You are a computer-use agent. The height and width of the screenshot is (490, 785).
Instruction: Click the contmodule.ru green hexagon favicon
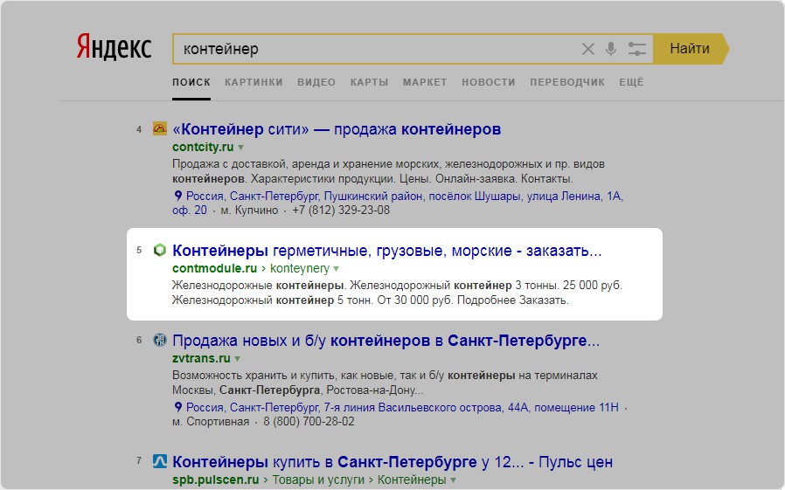click(160, 250)
